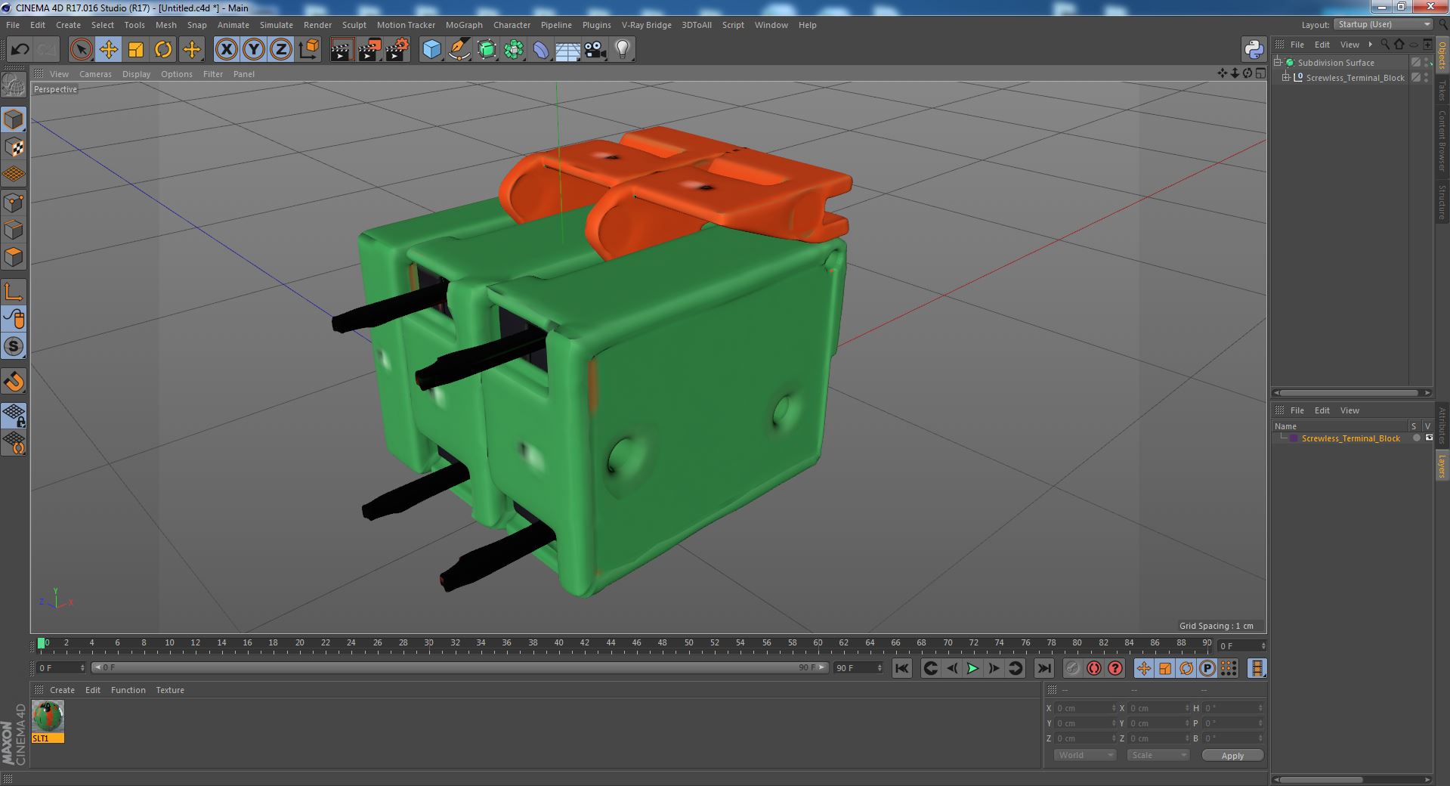The width and height of the screenshot is (1450, 786).
Task: Switch the coordinate system icon
Action: tap(309, 50)
